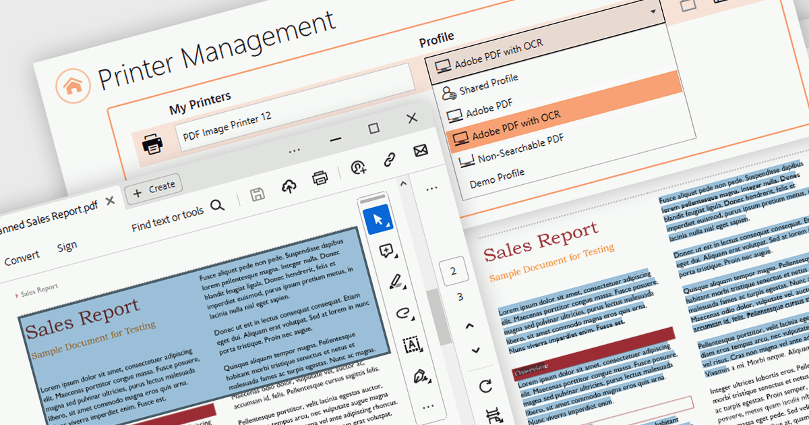This screenshot has width=809, height=425.
Task: Choose Demo Profile from the profile list
Action: tap(496, 177)
